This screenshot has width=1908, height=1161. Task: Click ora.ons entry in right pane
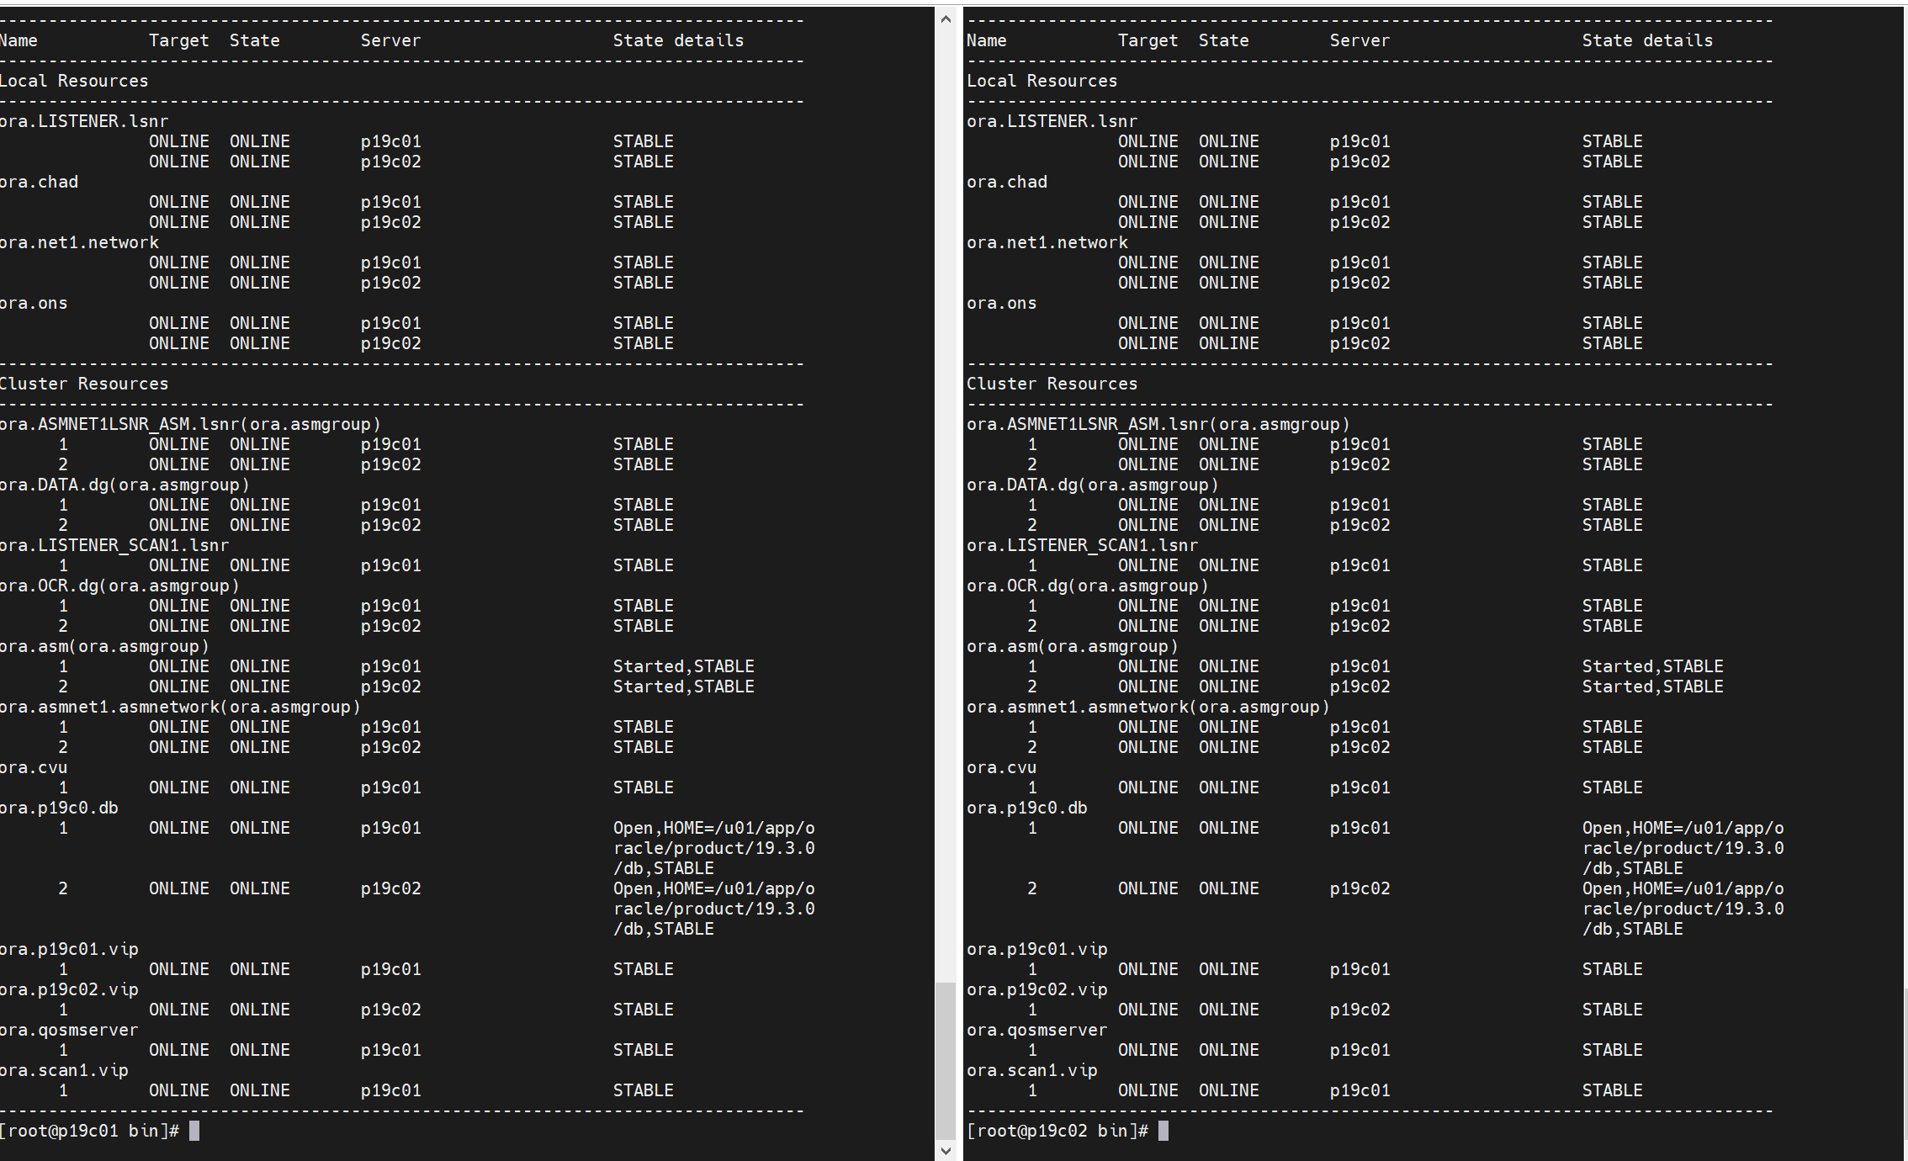(x=1001, y=303)
